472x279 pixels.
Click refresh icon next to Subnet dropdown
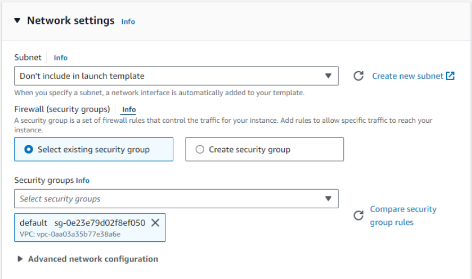coord(359,76)
